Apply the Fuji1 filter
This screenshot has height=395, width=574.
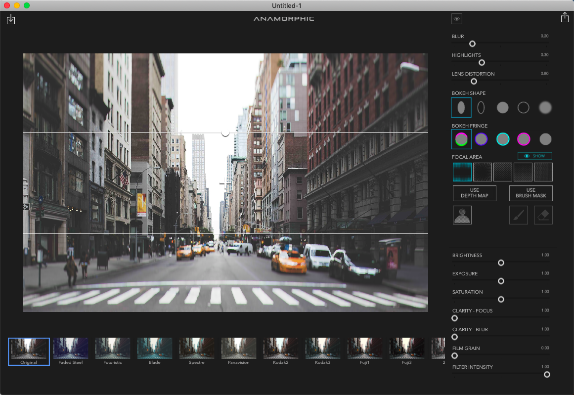(x=364, y=351)
